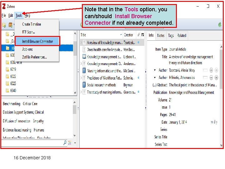Open the Edit menu
This screenshot has width=225, height=169.
[x=11, y=16]
